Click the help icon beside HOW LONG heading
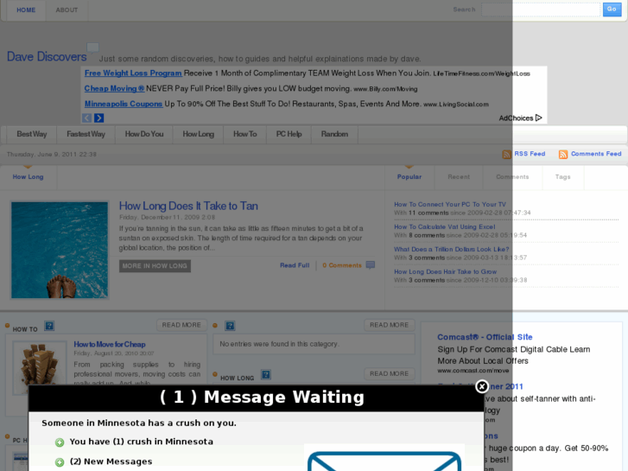The width and height of the screenshot is (628, 471). tap(266, 375)
